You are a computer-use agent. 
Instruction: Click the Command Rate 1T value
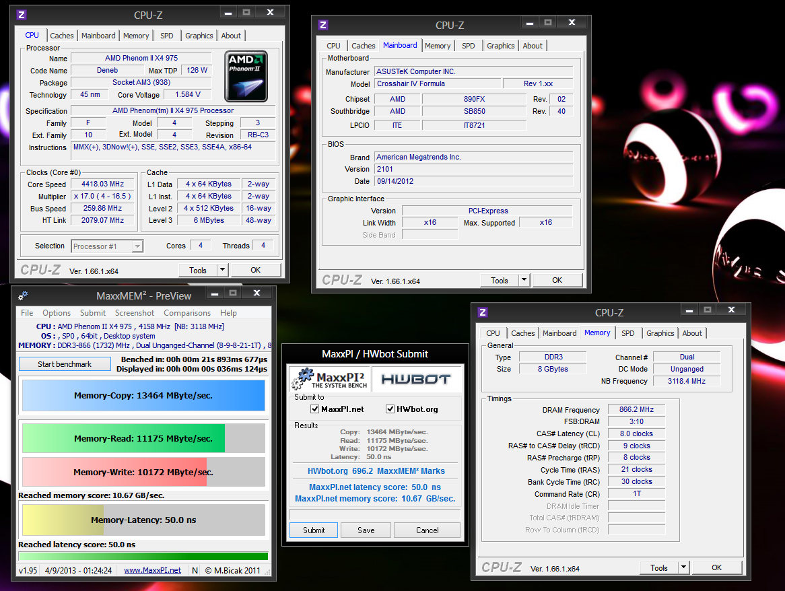(x=636, y=493)
